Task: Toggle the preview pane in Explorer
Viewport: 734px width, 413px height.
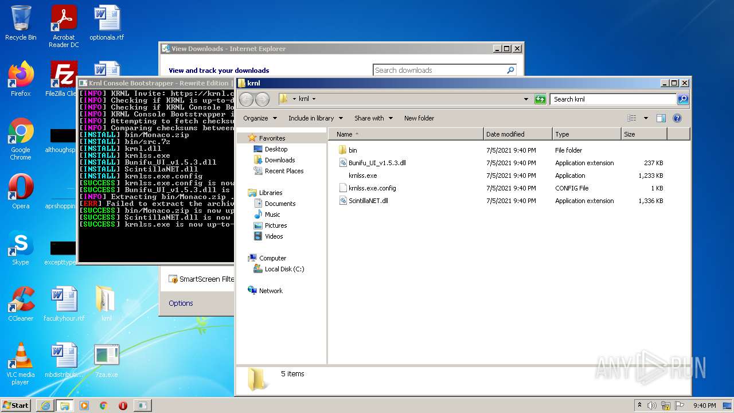Action: point(661,118)
